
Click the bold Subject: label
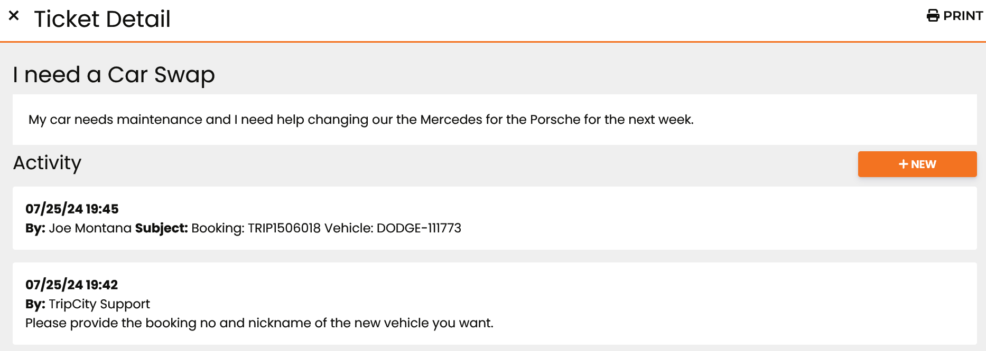[162, 228]
